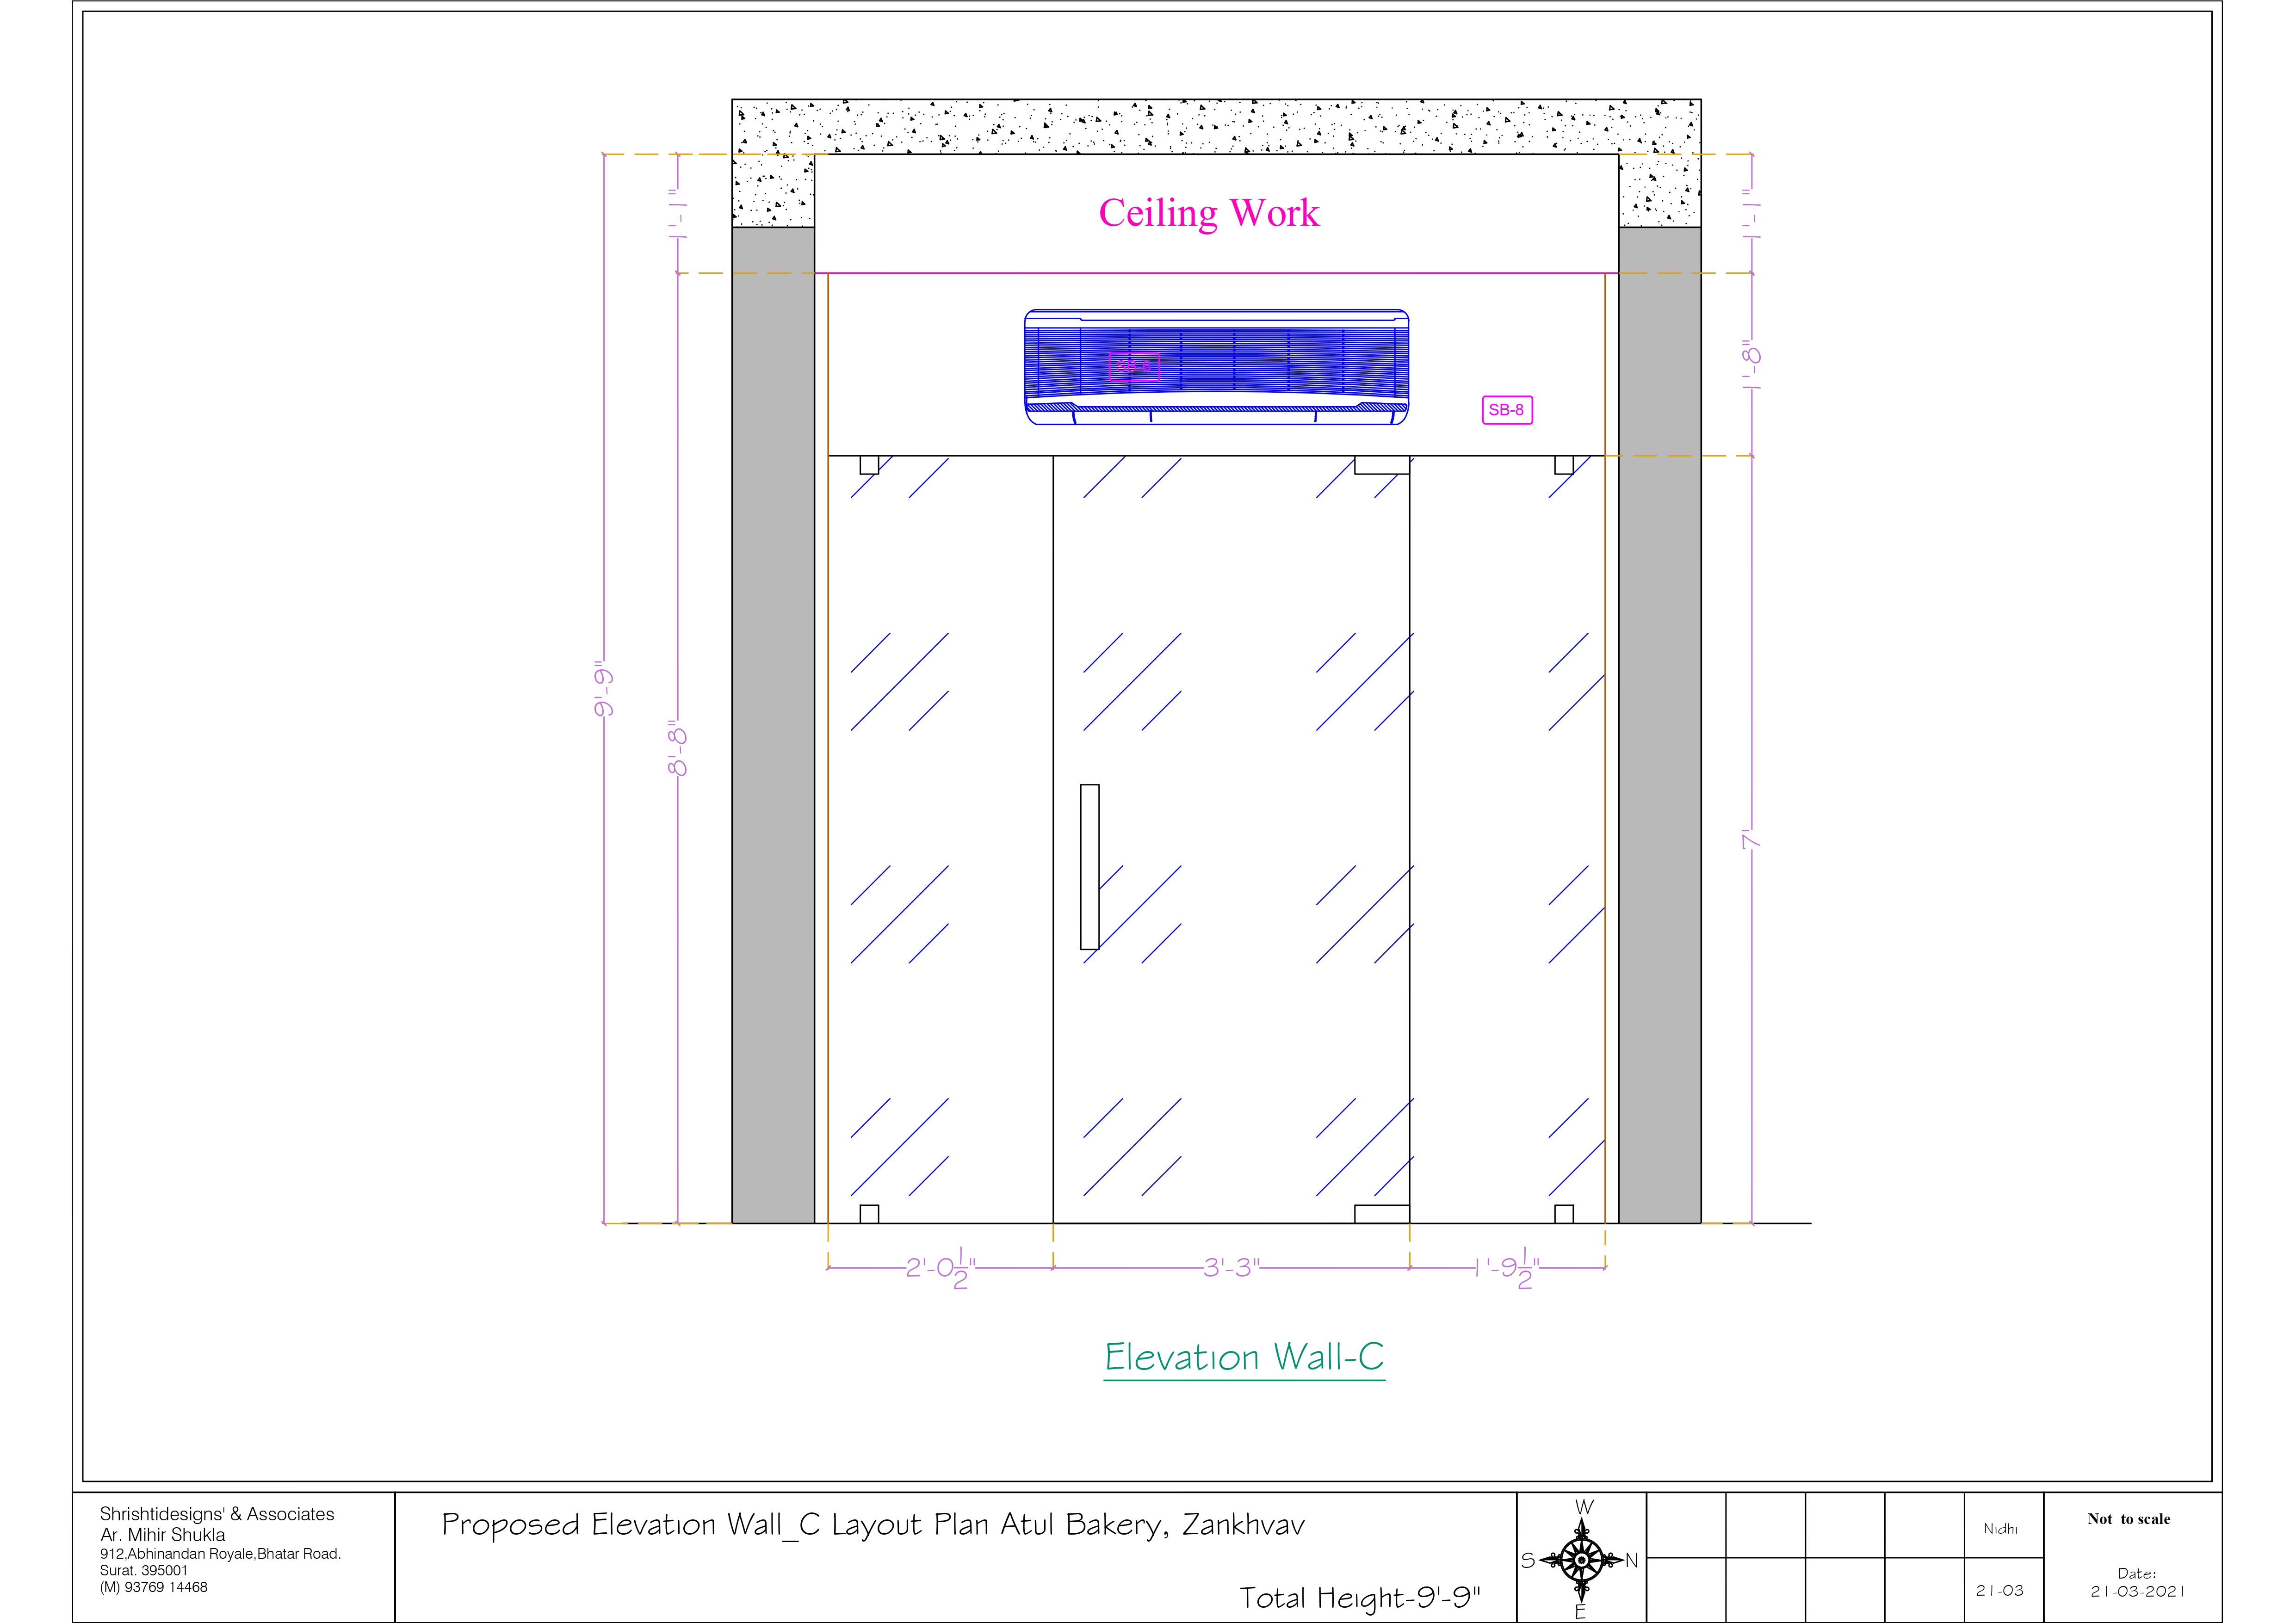This screenshot has width=2296, height=1623.
Task: Click the Not to scale note
Action: point(2128,1519)
